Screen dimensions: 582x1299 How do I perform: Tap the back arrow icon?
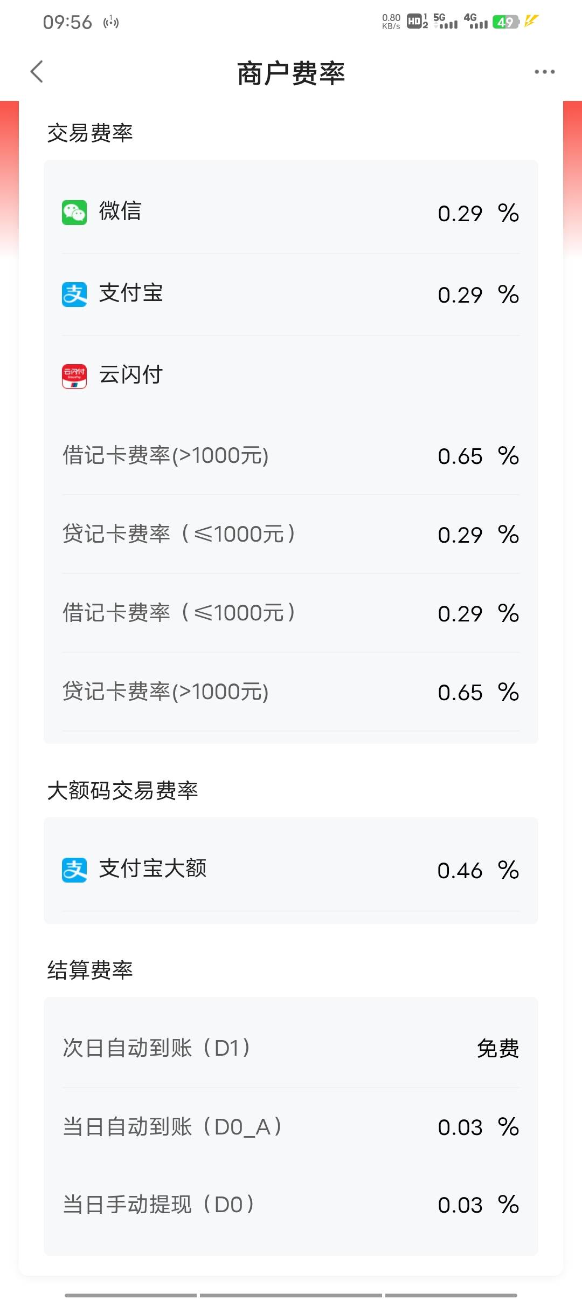click(37, 72)
